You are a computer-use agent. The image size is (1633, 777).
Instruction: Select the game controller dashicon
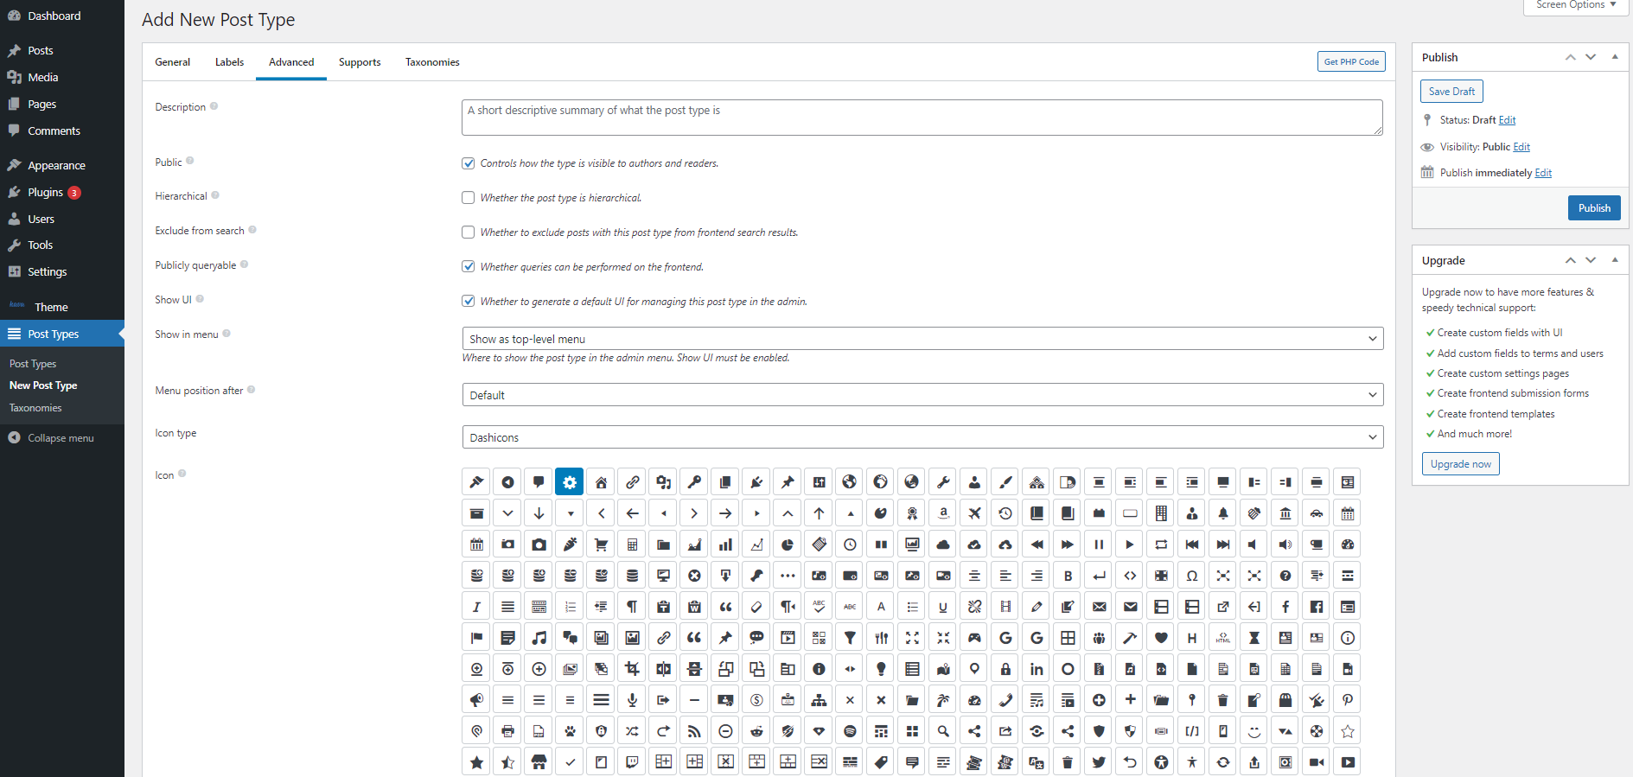pos(974,638)
